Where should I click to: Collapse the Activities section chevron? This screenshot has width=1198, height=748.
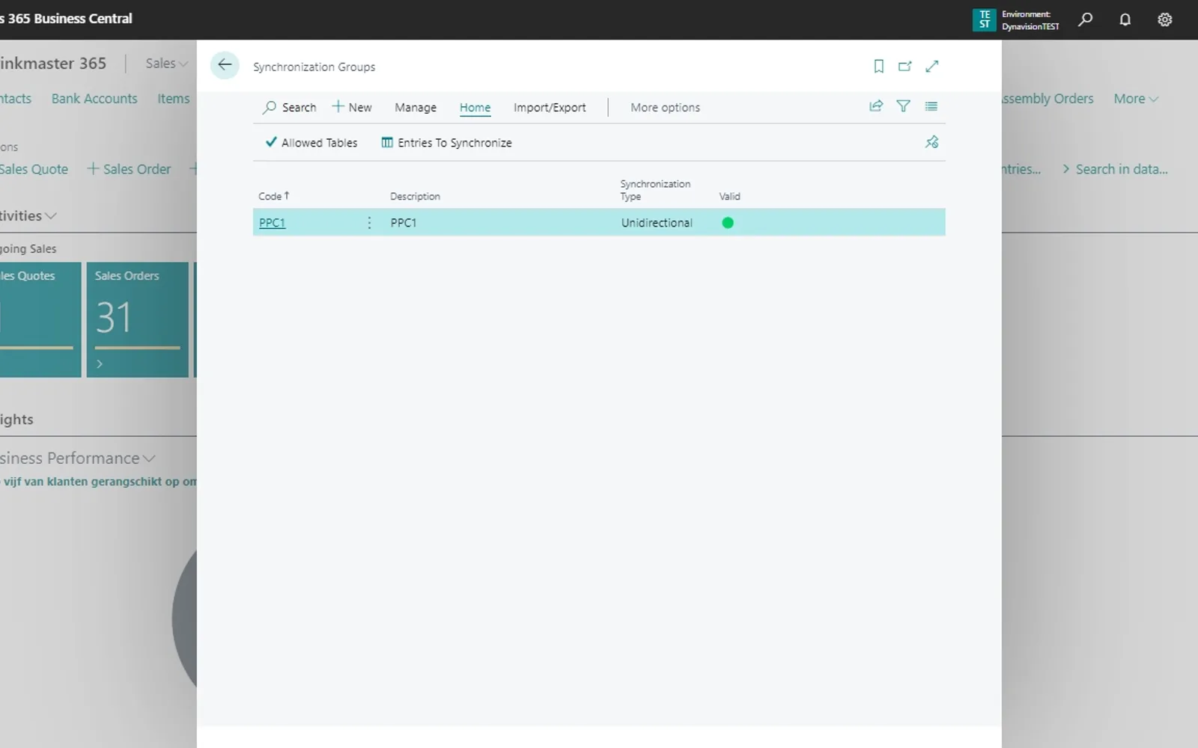[51, 216]
